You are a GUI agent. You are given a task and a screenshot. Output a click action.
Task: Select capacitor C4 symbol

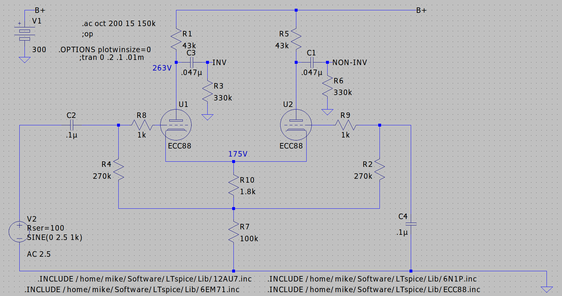tap(411, 224)
